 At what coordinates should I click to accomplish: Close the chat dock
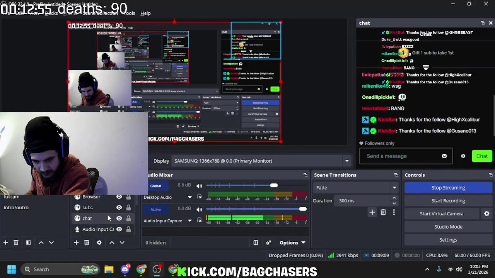[491, 23]
